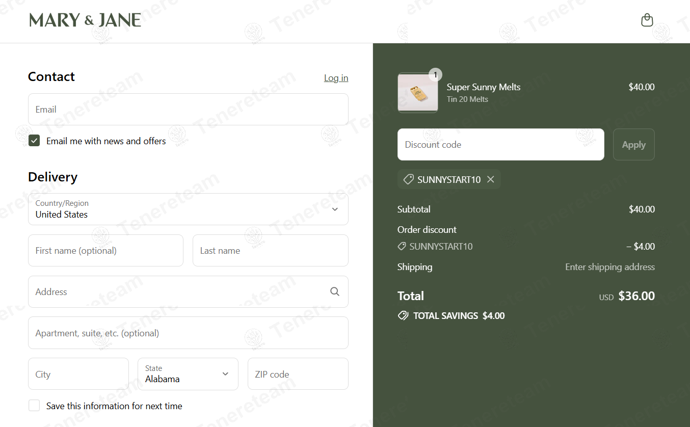Open the shopping bag cart icon
Image resolution: width=690 pixels, height=427 pixels.
tap(647, 20)
